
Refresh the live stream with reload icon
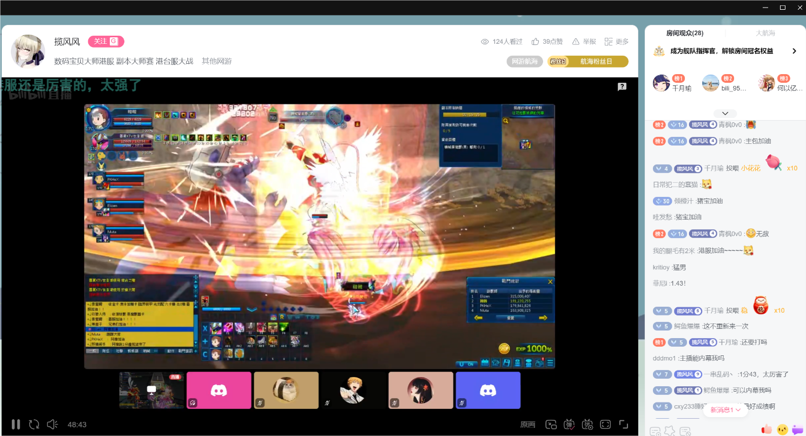34,425
